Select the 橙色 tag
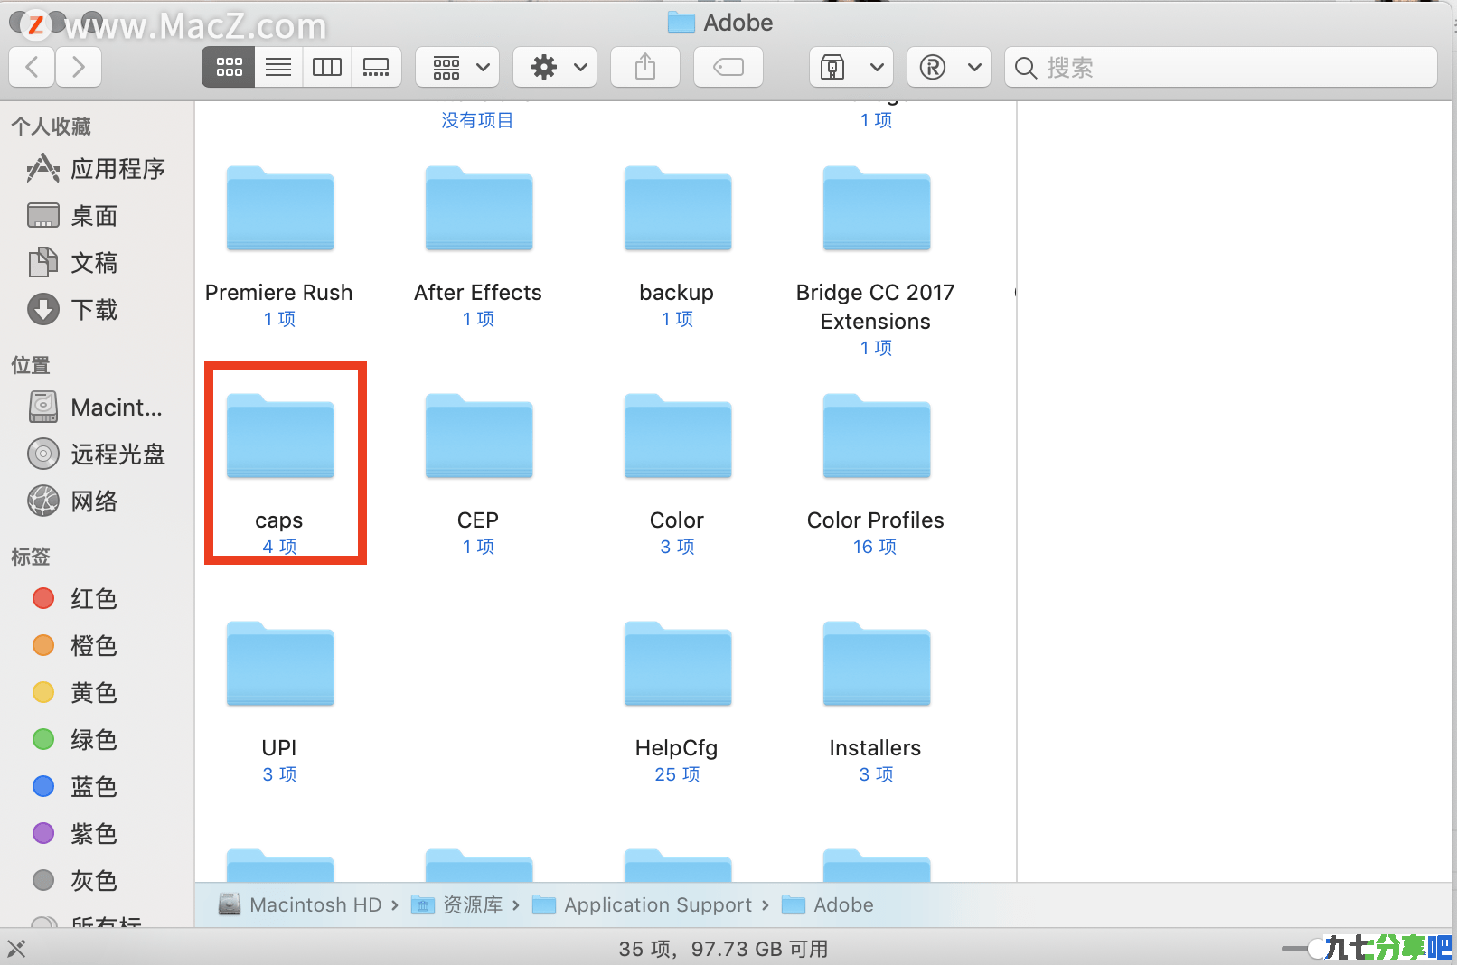1457x965 pixels. (75, 646)
